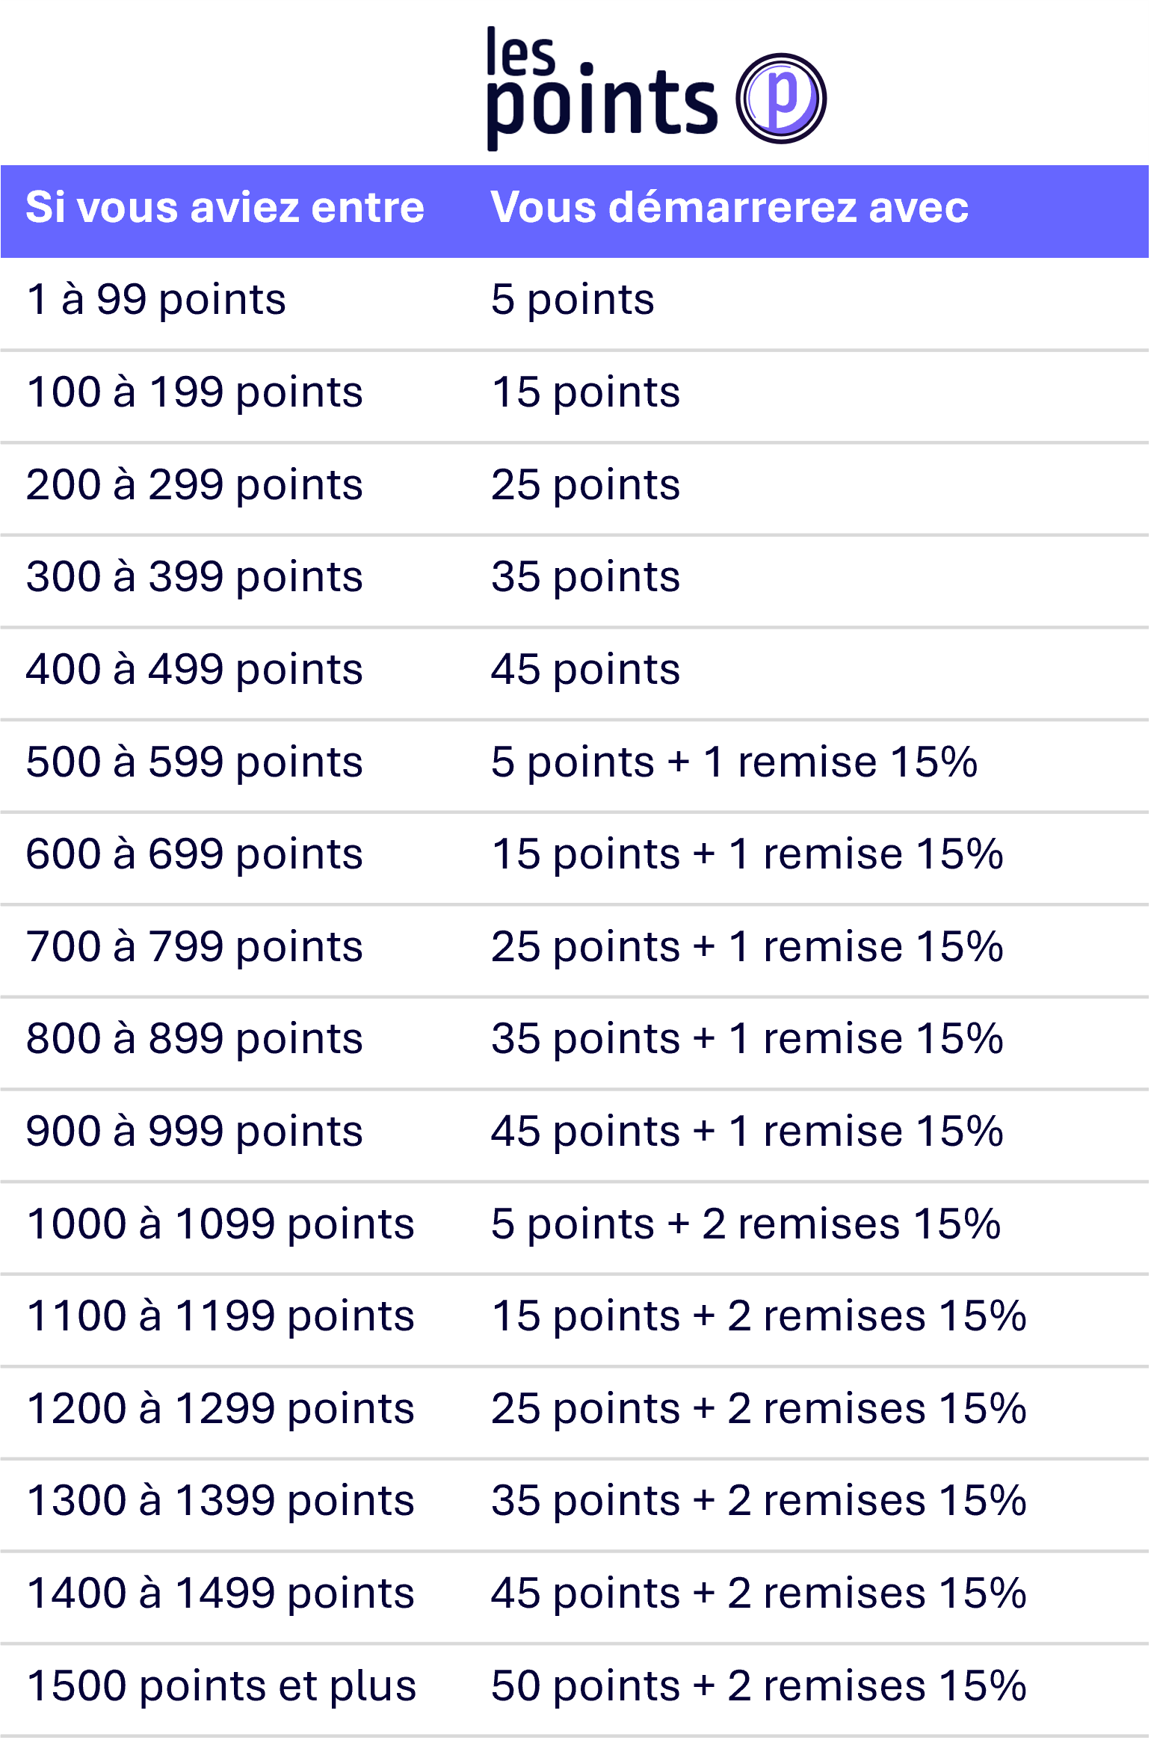Viewport: 1151px width, 1743px height.
Task: Click the "1500 points et plus" row
Action: coord(574,1690)
